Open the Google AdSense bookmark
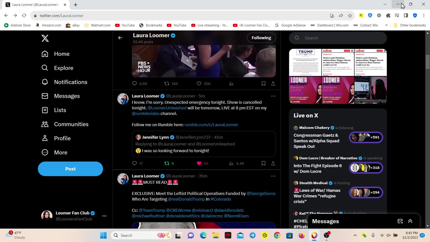The width and height of the screenshot is (430, 242). [x=290, y=25]
